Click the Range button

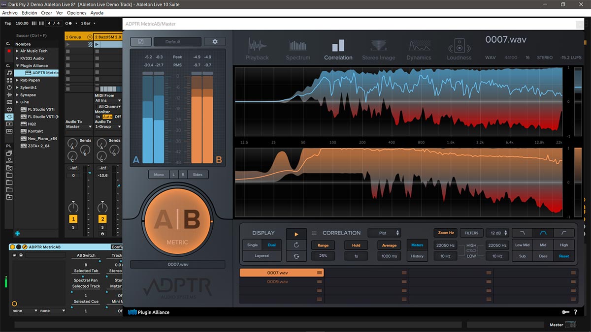click(323, 245)
